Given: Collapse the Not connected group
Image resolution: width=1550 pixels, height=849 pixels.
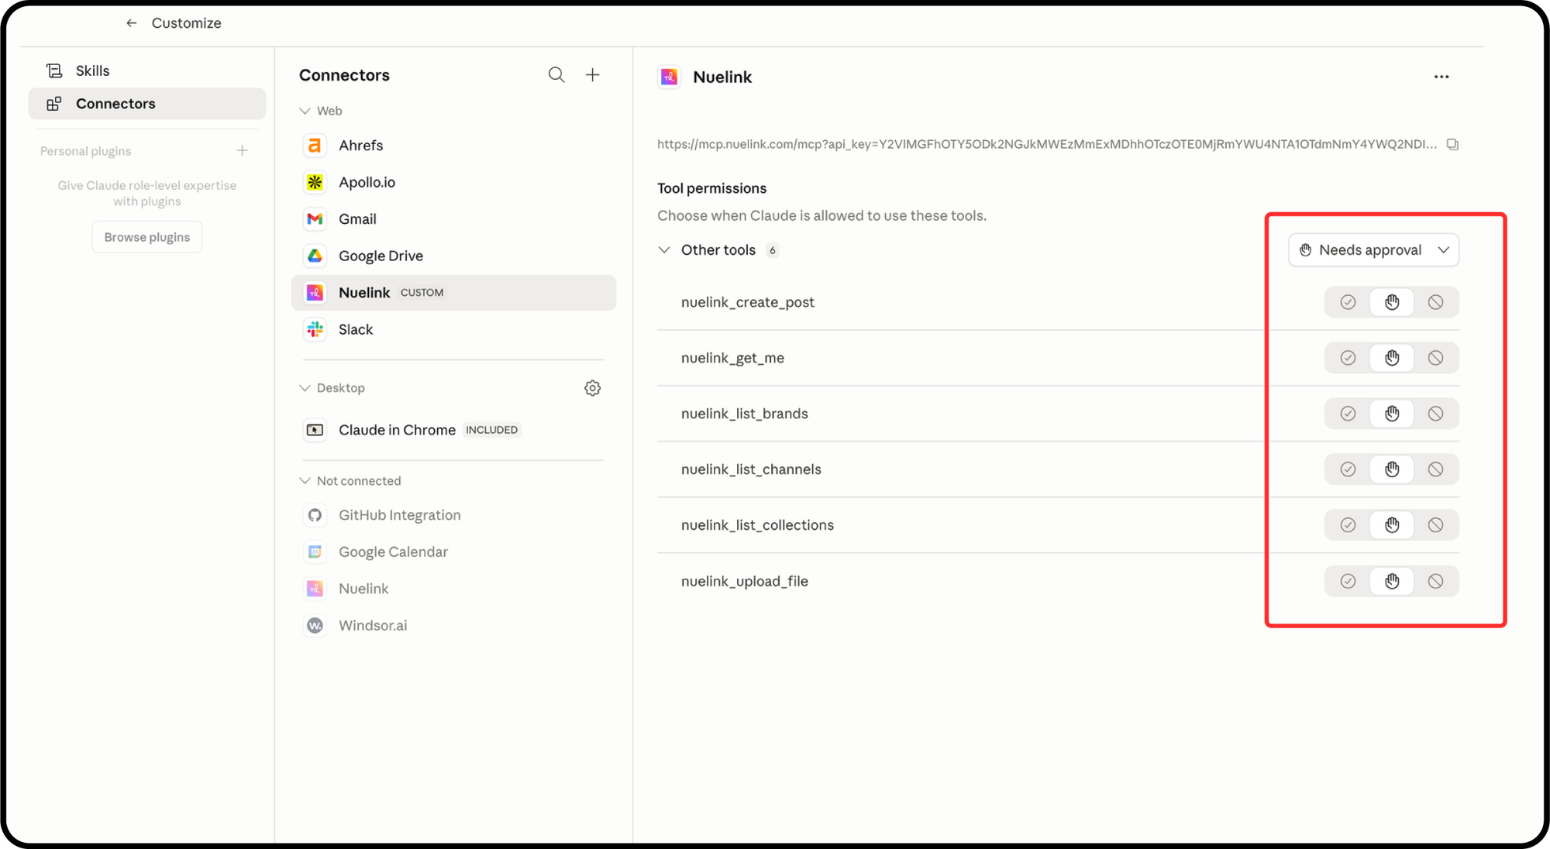Looking at the screenshot, I should pyautogui.click(x=305, y=481).
